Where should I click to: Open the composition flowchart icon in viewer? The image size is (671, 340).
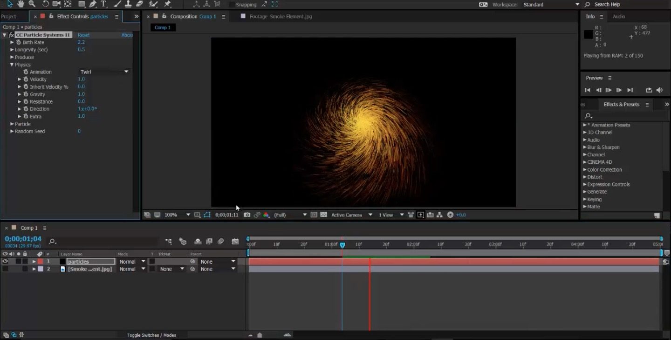(440, 215)
